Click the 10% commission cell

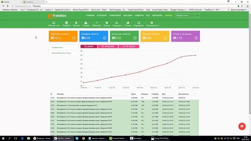pyautogui.click(x=143, y=101)
